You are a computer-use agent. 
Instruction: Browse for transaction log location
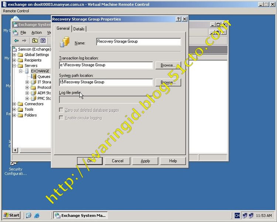click(168, 65)
